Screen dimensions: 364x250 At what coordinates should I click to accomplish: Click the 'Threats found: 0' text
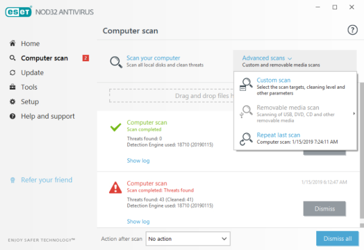coord(145,138)
